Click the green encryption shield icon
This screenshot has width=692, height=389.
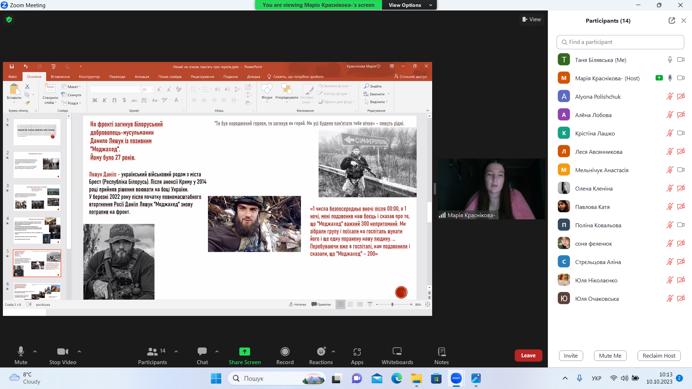point(9,19)
